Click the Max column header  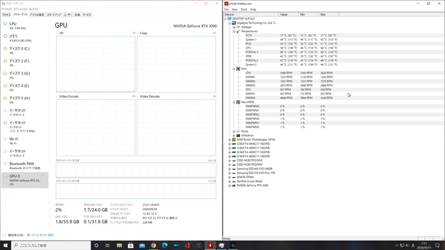329,14
